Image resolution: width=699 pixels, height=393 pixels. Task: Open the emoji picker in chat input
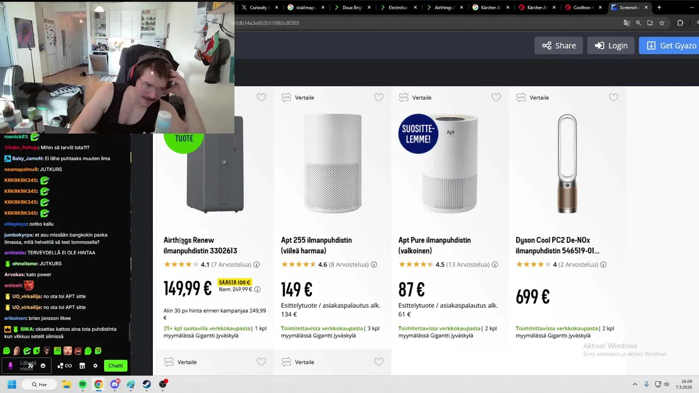(x=43, y=366)
